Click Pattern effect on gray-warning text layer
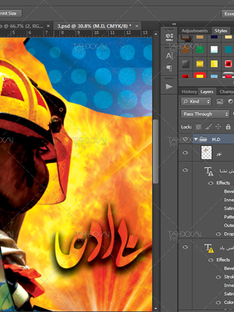The image size is (234, 312). coord(229,217)
